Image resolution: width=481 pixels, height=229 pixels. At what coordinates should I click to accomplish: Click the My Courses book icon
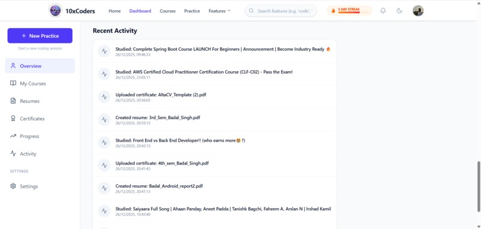click(x=13, y=83)
